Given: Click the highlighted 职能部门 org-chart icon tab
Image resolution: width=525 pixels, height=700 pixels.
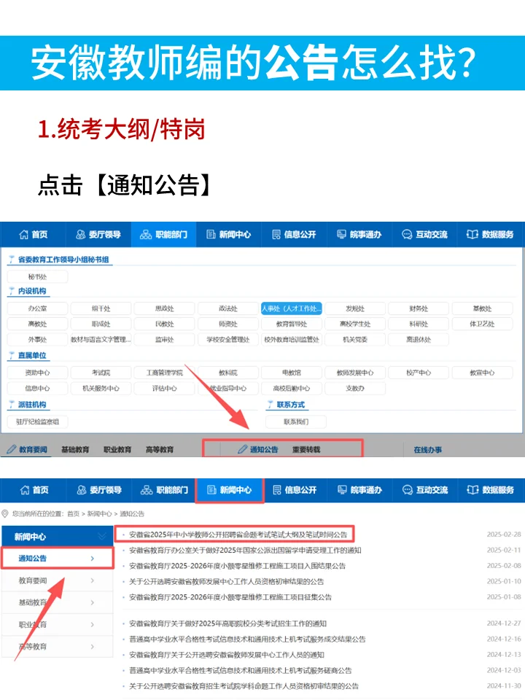Looking at the screenshot, I should point(146,234).
